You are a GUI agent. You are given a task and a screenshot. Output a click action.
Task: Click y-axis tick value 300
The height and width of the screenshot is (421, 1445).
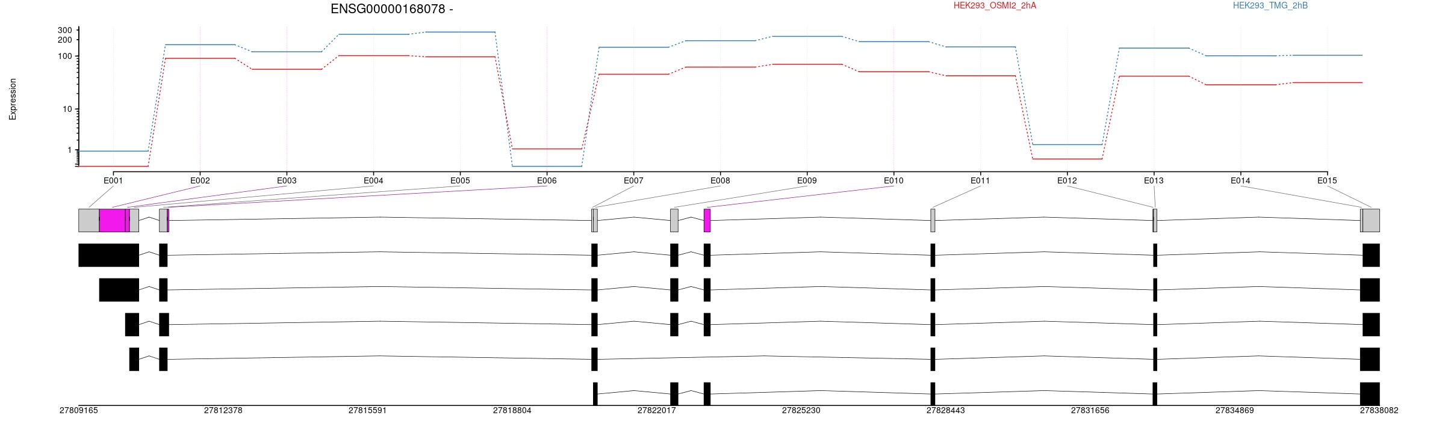point(65,30)
